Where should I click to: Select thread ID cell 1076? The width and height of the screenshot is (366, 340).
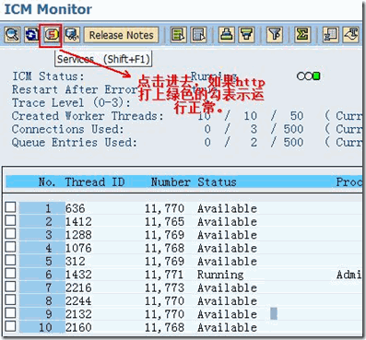[x=78, y=248]
